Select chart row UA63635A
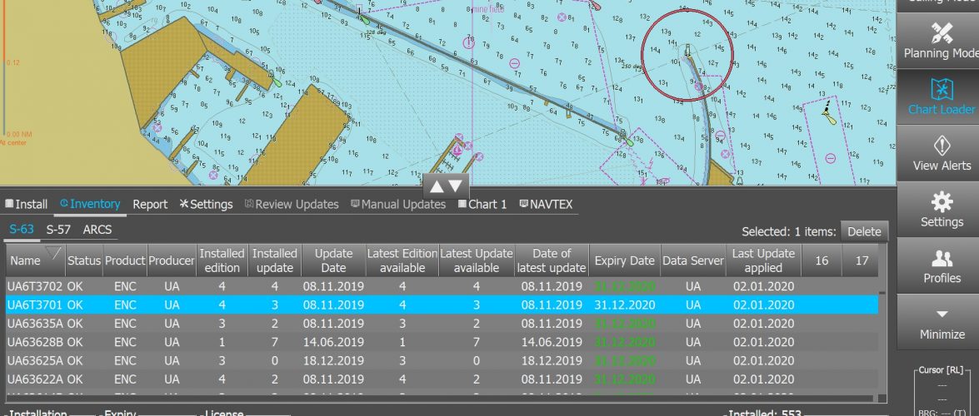Image resolution: width=979 pixels, height=416 pixels. [x=442, y=324]
